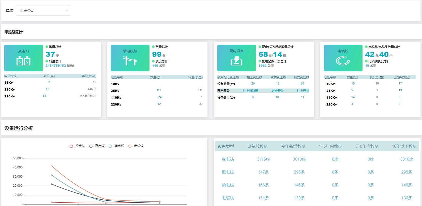Click the 8963 公里 distribution length value
Image resolution: width=422 pixels, height=206 pixels.
coord(266,66)
